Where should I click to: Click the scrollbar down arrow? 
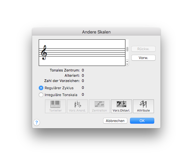pyautogui.click(x=127, y=64)
